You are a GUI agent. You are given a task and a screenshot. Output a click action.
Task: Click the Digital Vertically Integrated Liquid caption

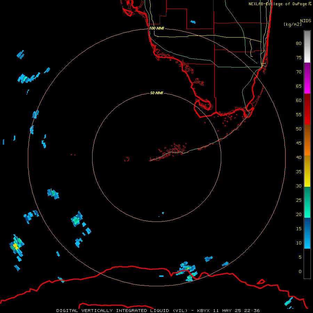(x=158, y=311)
